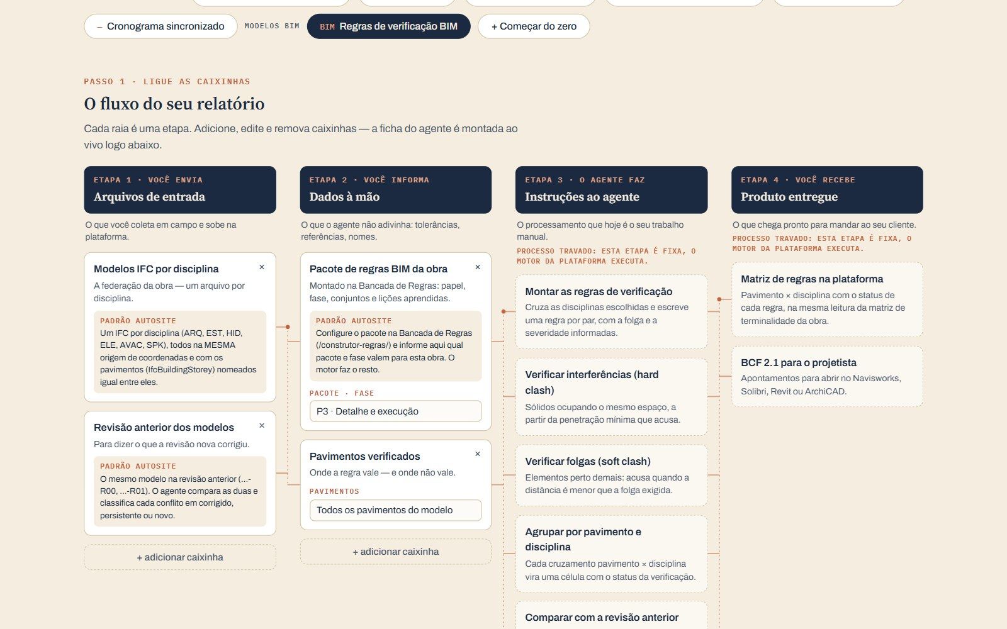The height and width of the screenshot is (629, 1007).
Task: Add a caixinha under Dados à mão
Action: coord(396,552)
